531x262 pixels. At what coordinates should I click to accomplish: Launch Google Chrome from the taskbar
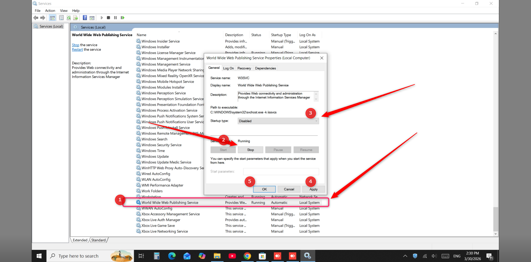[x=247, y=256]
